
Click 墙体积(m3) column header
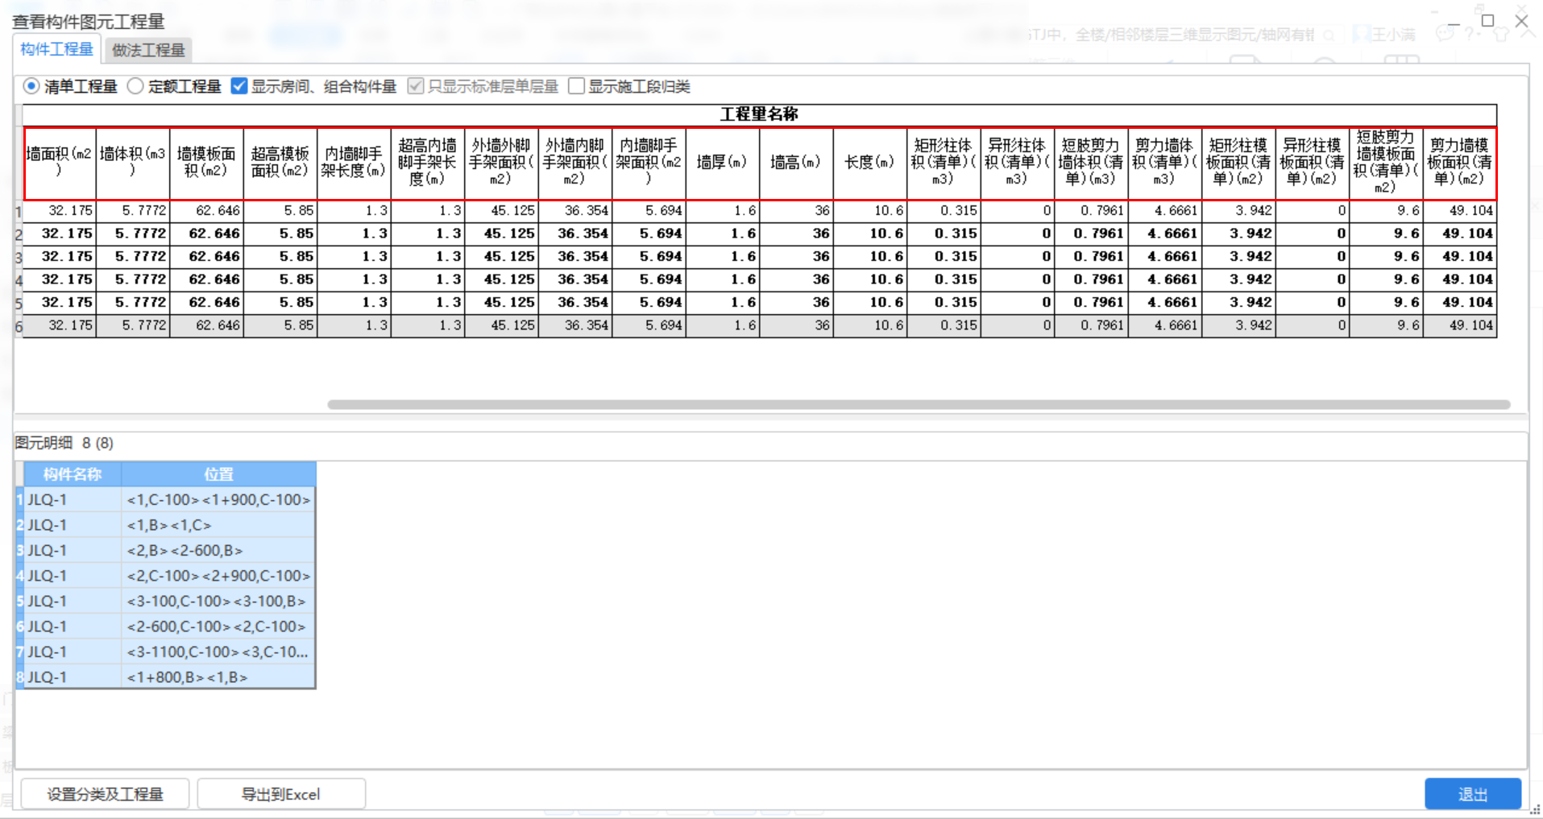coord(133,163)
